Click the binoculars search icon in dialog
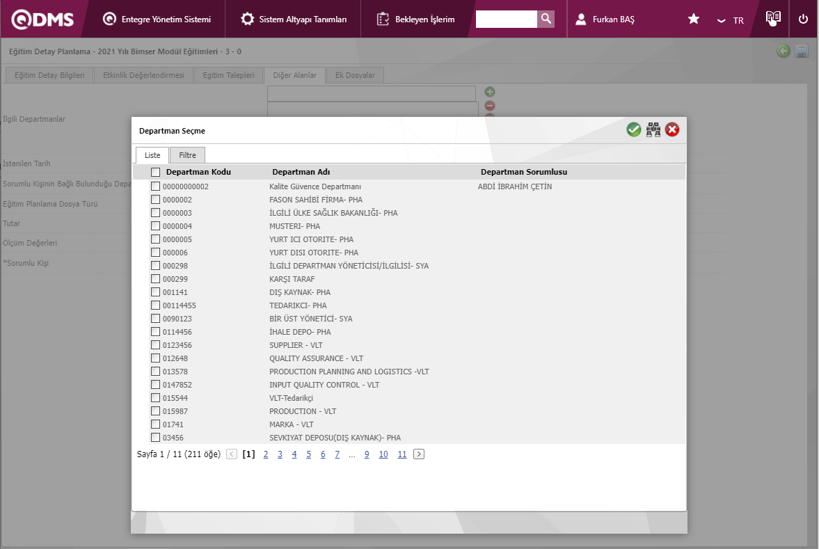 coord(653,129)
